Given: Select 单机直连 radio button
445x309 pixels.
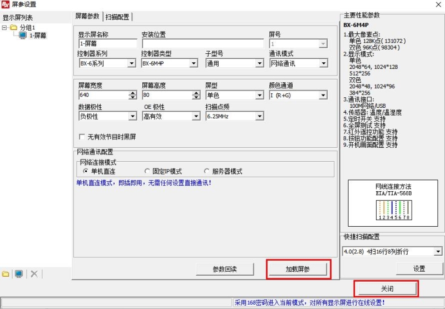Looking at the screenshot, I should pyautogui.click(x=86, y=171).
